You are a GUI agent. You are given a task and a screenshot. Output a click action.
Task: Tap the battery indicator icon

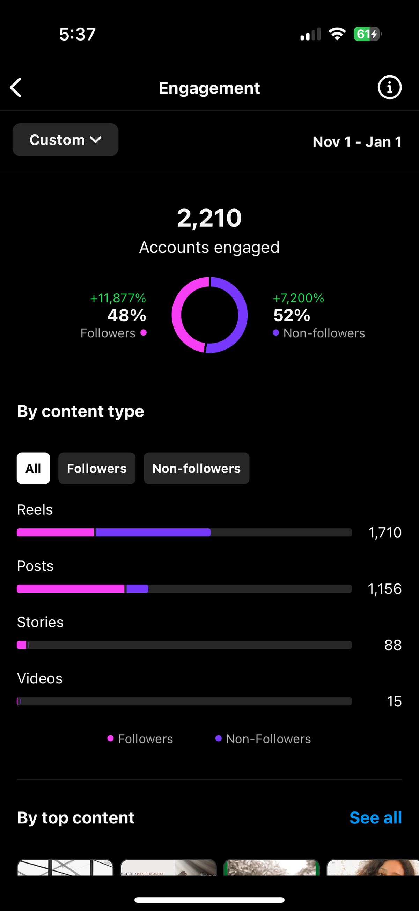(367, 34)
